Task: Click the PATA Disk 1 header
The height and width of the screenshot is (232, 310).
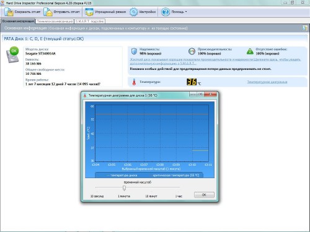Action: click(x=44, y=39)
